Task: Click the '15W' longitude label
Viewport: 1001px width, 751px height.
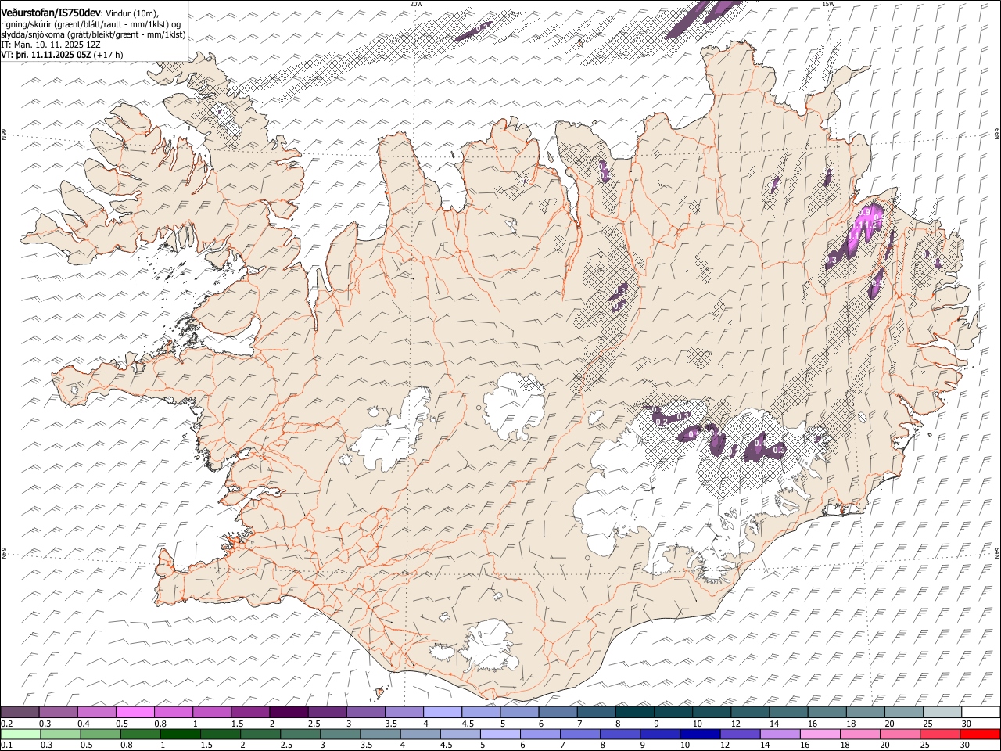Action: coord(828,4)
